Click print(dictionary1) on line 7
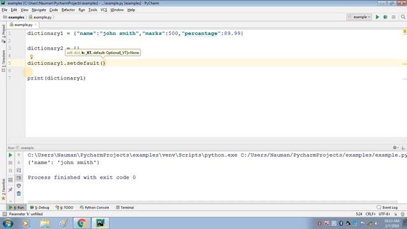 [57, 78]
